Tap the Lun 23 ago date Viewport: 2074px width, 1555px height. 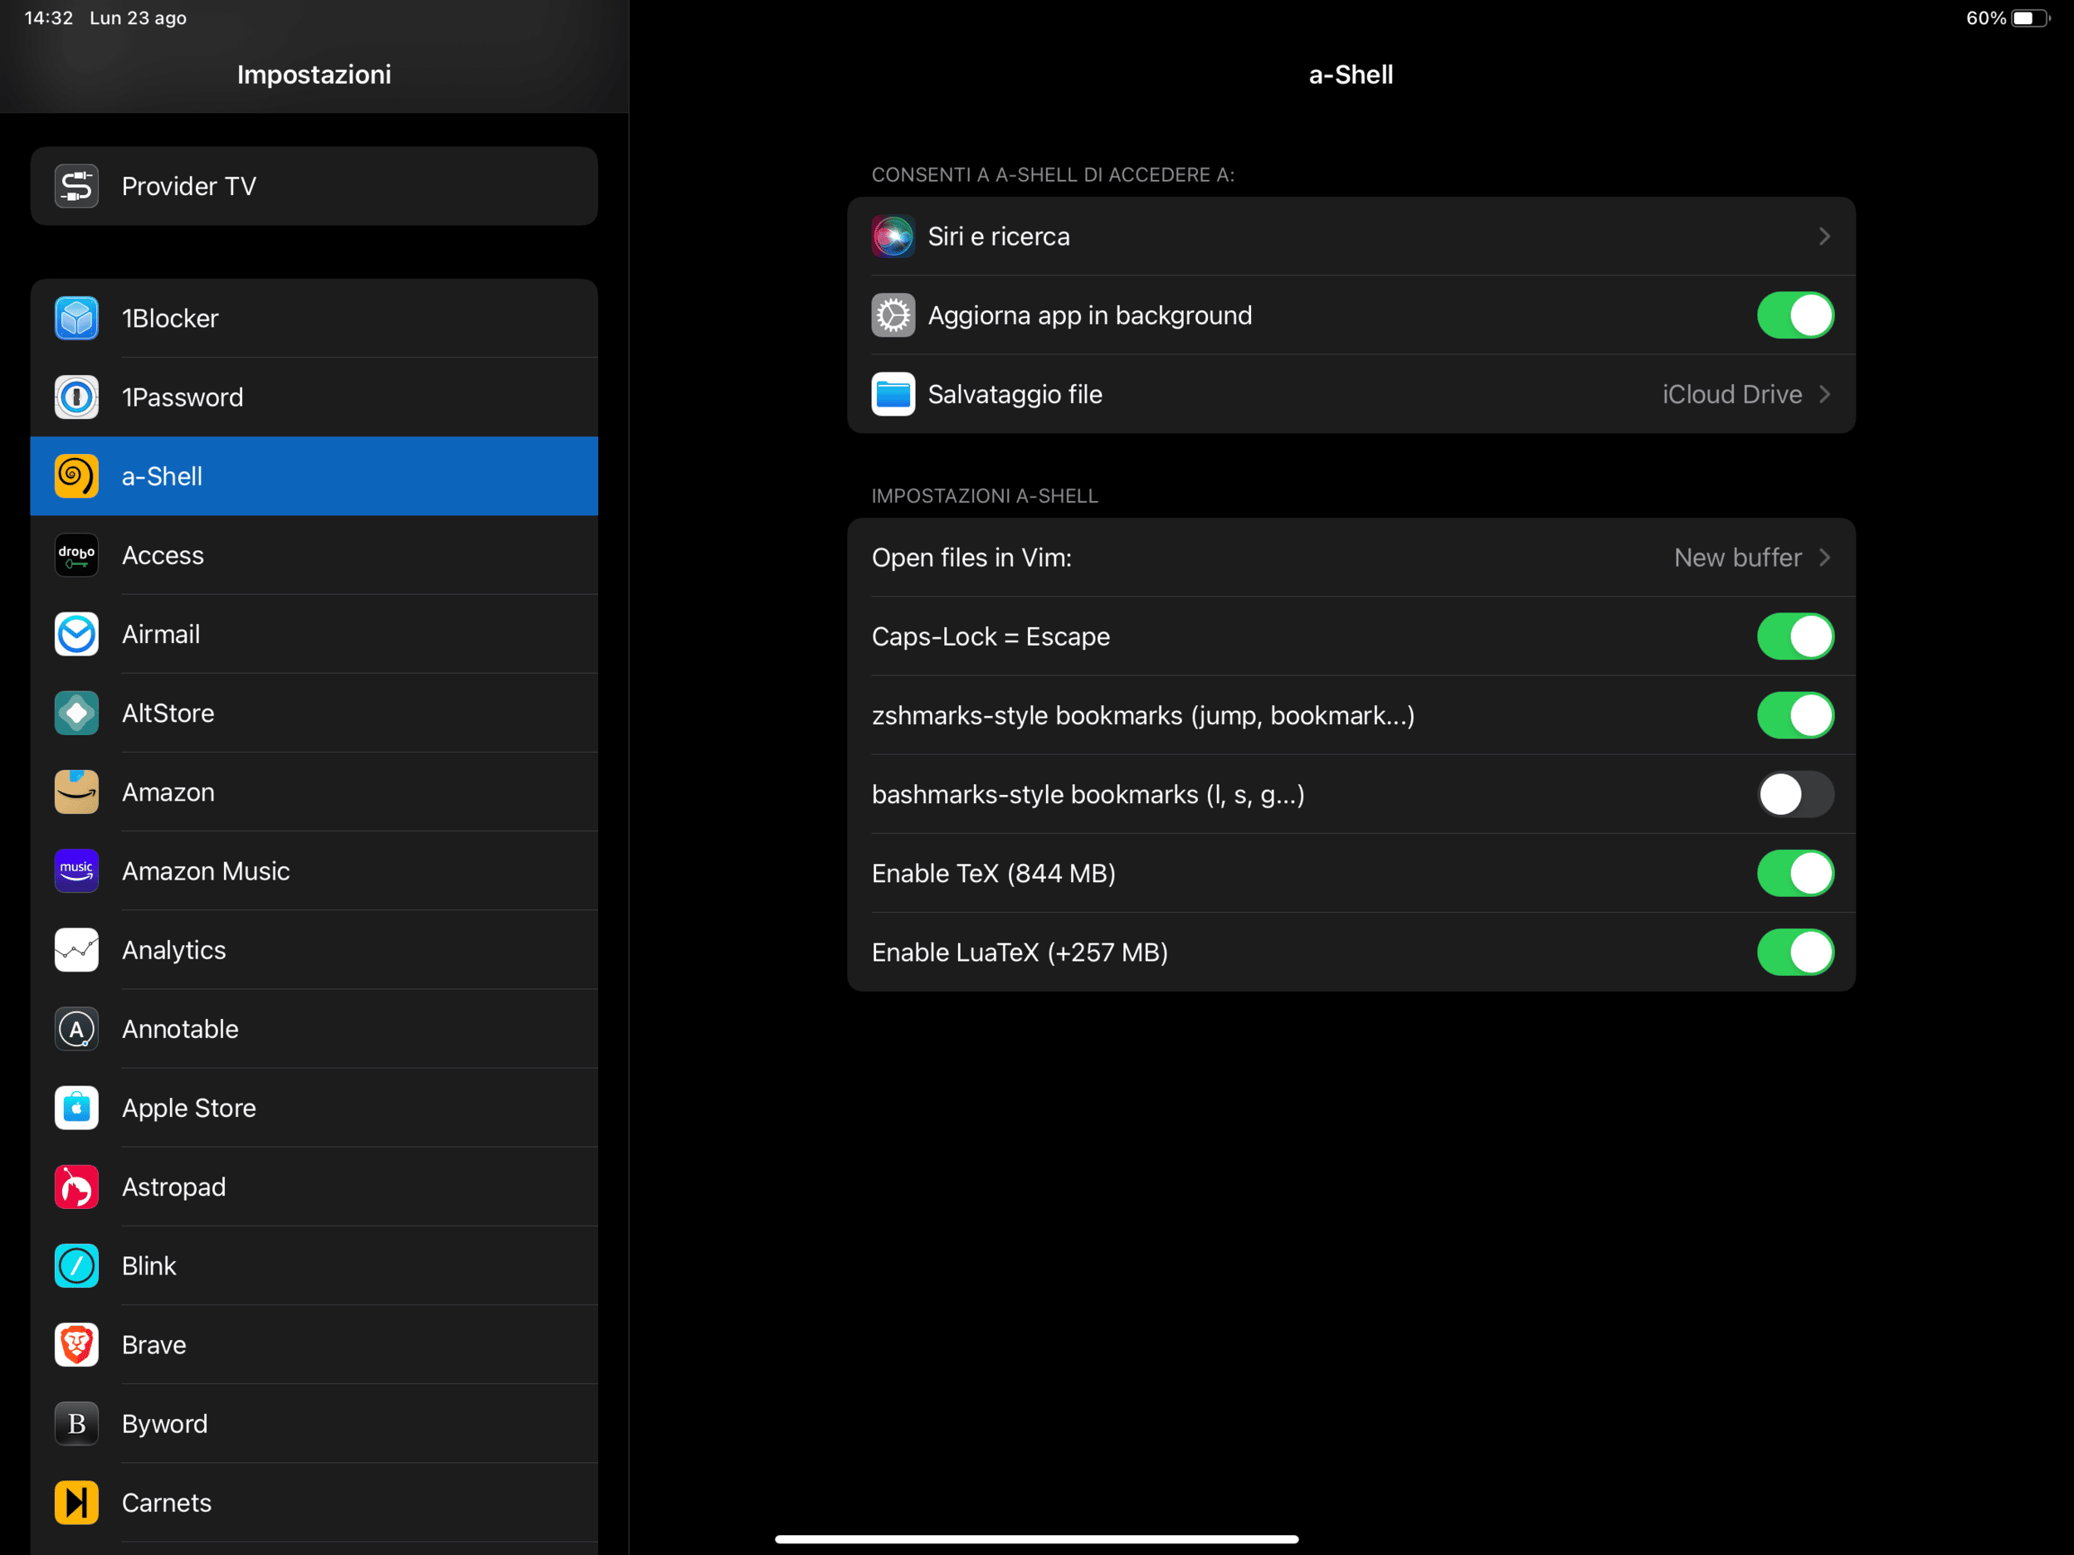(x=138, y=17)
